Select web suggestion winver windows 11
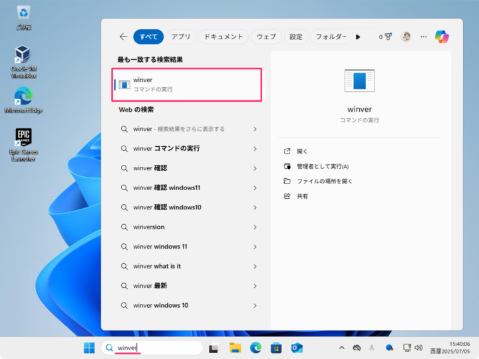479x359 pixels. coord(188,247)
